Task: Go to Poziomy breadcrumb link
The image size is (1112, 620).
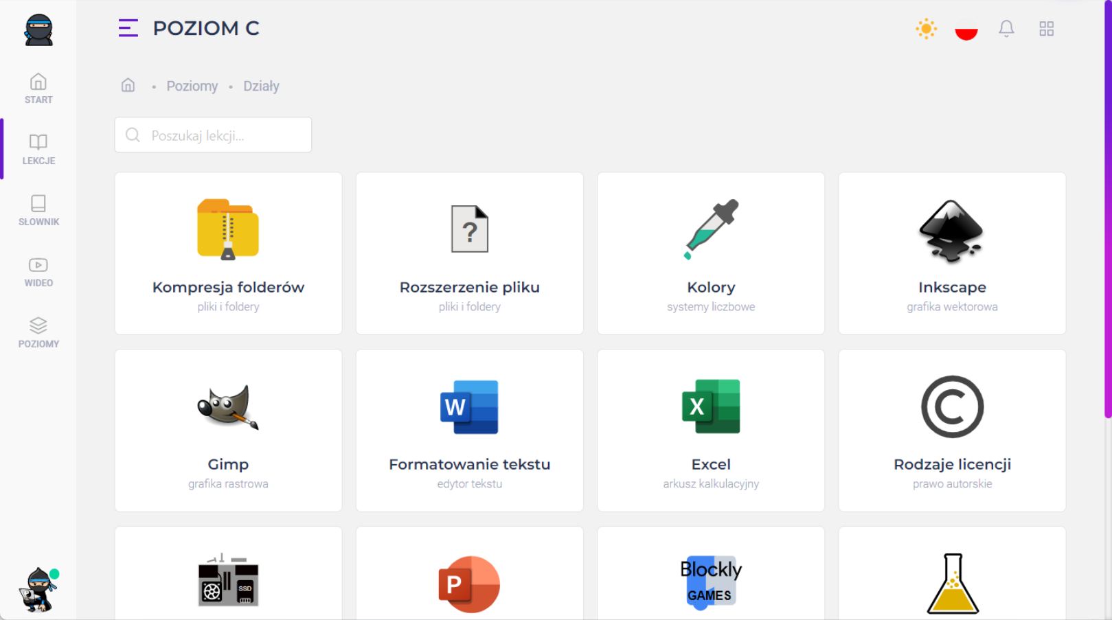Action: click(192, 86)
